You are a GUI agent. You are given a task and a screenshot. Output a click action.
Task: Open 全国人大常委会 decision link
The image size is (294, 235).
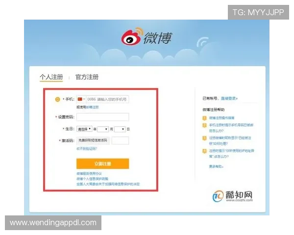[108, 184]
